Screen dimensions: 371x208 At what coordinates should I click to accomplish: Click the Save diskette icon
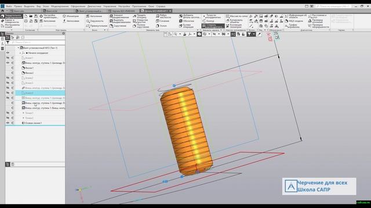pos(36,16)
